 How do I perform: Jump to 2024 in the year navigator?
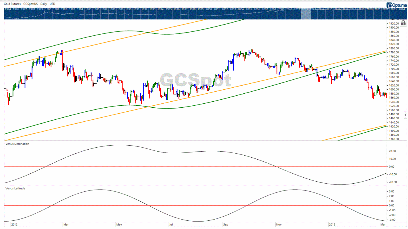coord(402,9)
